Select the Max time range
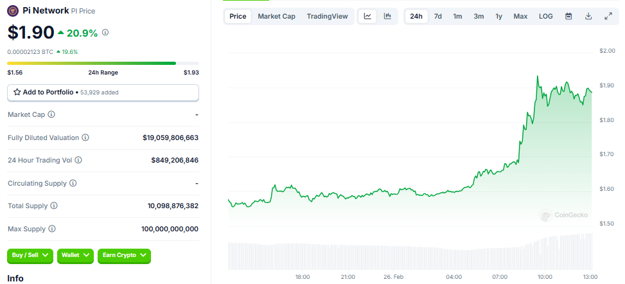625x284 pixels. pos(520,16)
